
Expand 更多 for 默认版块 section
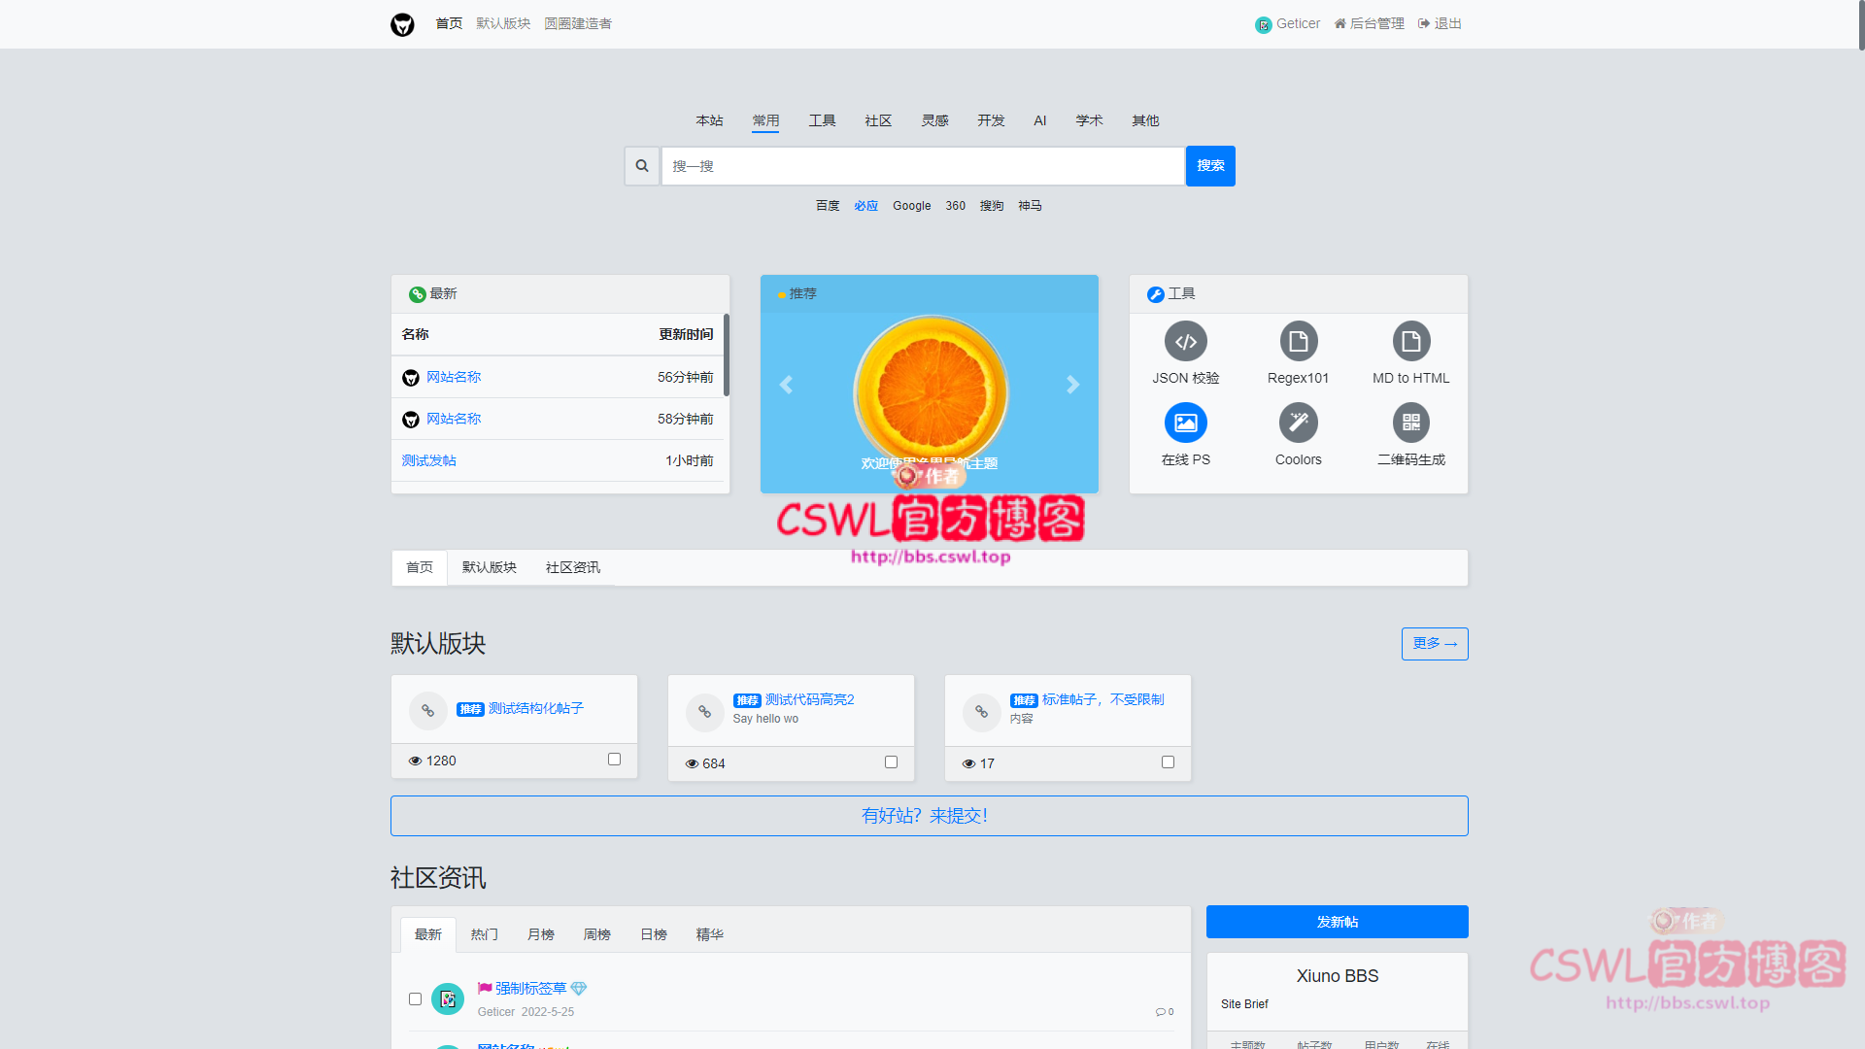pos(1434,644)
